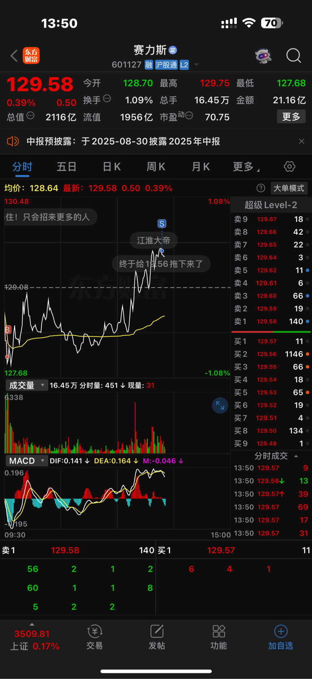This screenshot has width=312, height=679.
Task: Open chart settings gear icon
Action: 289,166
